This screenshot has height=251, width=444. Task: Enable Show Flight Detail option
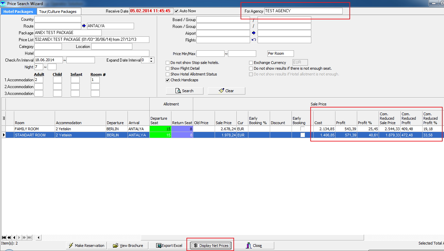point(167,68)
